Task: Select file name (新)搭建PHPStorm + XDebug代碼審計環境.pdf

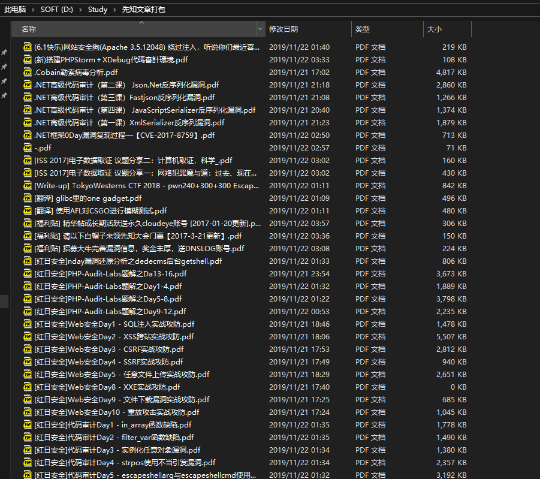Action: pos(111,59)
